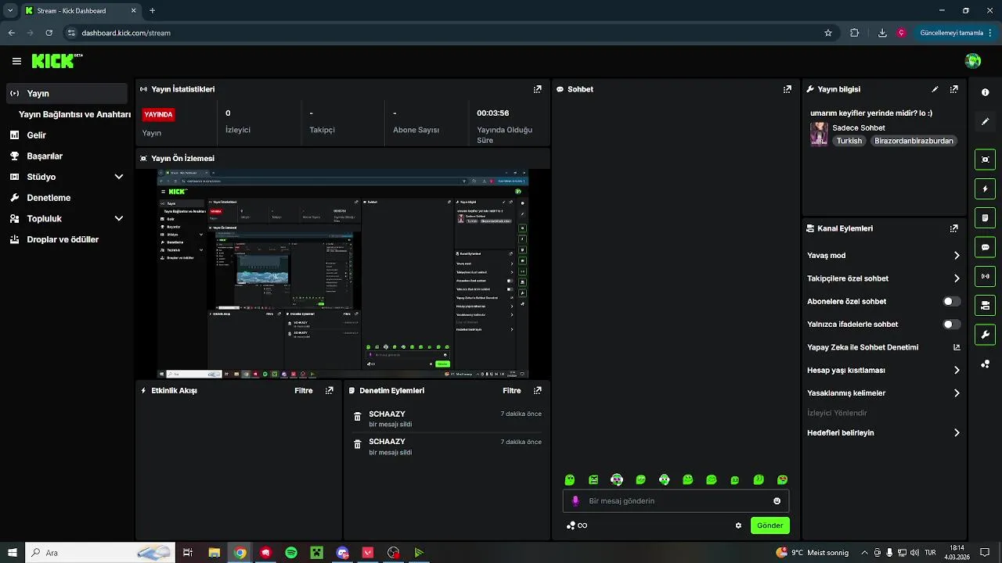The height and width of the screenshot is (563, 1002).
Task: Click the bubbles infinity icon below chat input
Action: (577, 525)
